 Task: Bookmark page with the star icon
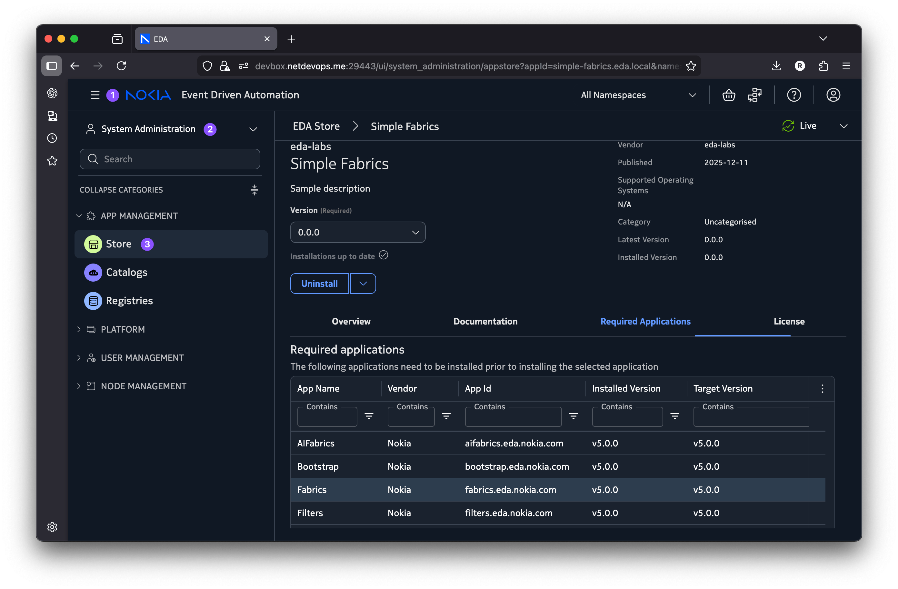click(691, 66)
